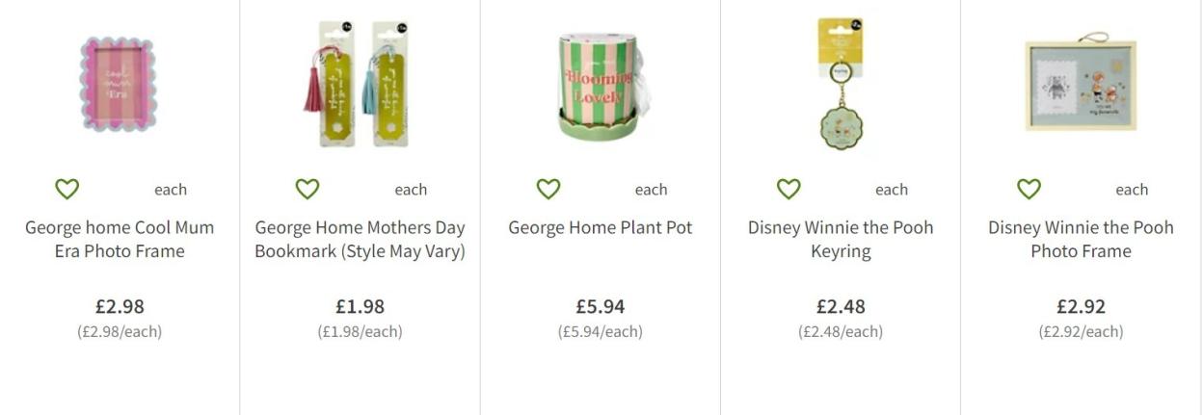Click the £2.92 Pooh photo frame price

tap(1081, 306)
